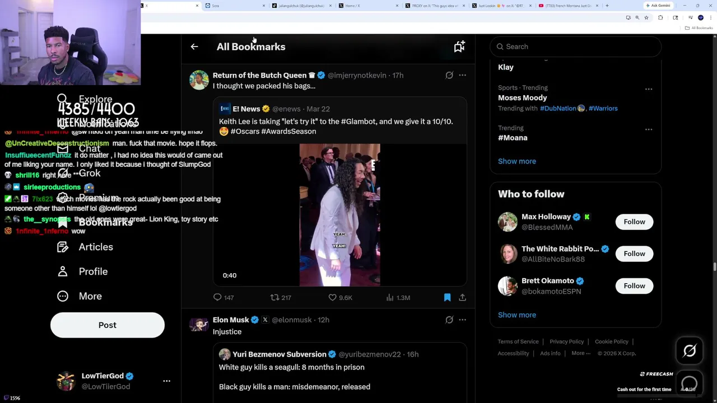Remove bookmark from Butch Queen post
Viewport: 717px width, 403px height.
coord(447,298)
